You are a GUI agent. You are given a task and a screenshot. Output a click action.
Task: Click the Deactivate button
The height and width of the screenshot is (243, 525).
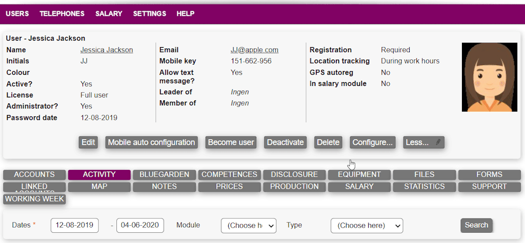(286, 142)
